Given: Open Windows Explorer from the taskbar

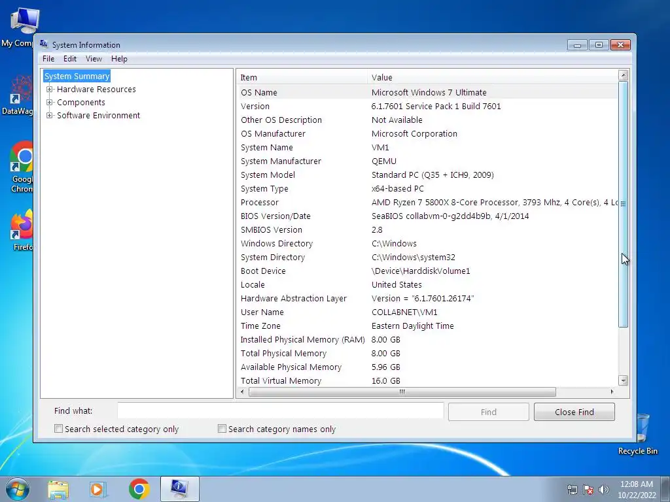Looking at the screenshot, I should pos(58,489).
